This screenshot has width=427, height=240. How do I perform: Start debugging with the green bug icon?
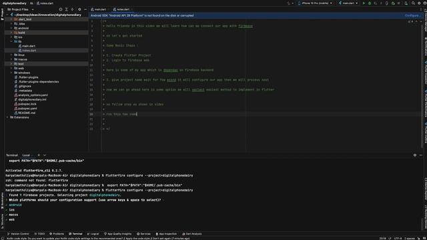point(370,3)
